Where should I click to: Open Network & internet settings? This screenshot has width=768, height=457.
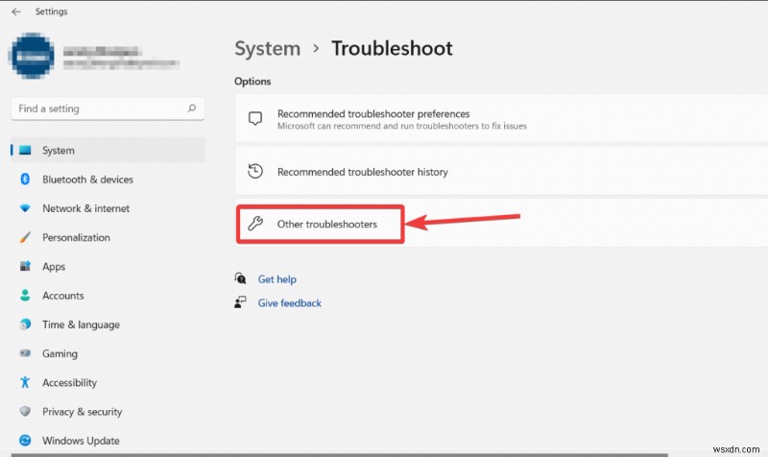click(85, 208)
